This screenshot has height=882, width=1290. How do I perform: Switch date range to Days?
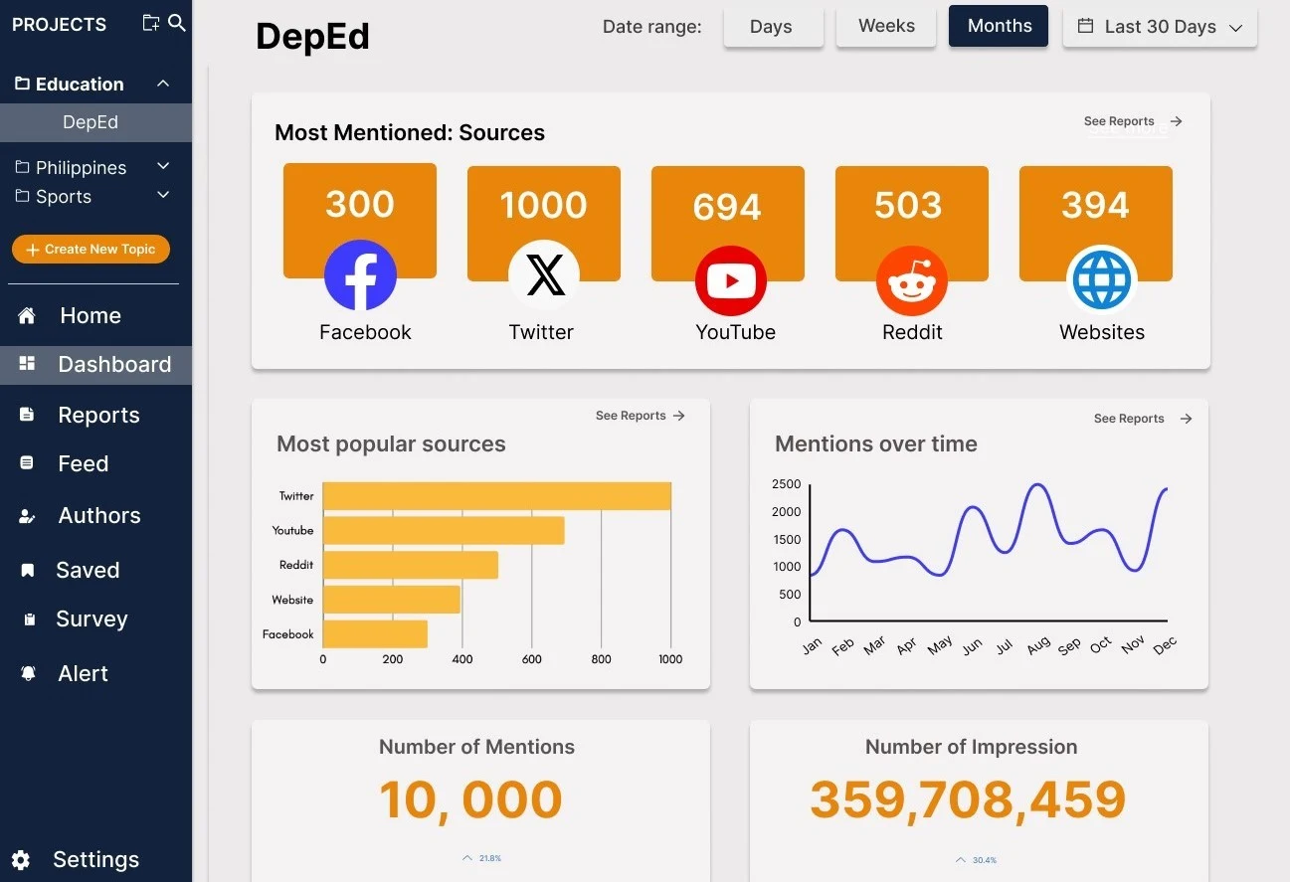(x=772, y=27)
